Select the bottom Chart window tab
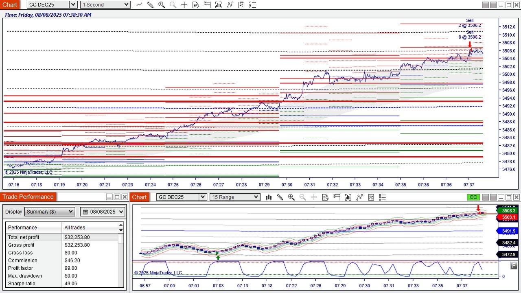 tap(139, 197)
